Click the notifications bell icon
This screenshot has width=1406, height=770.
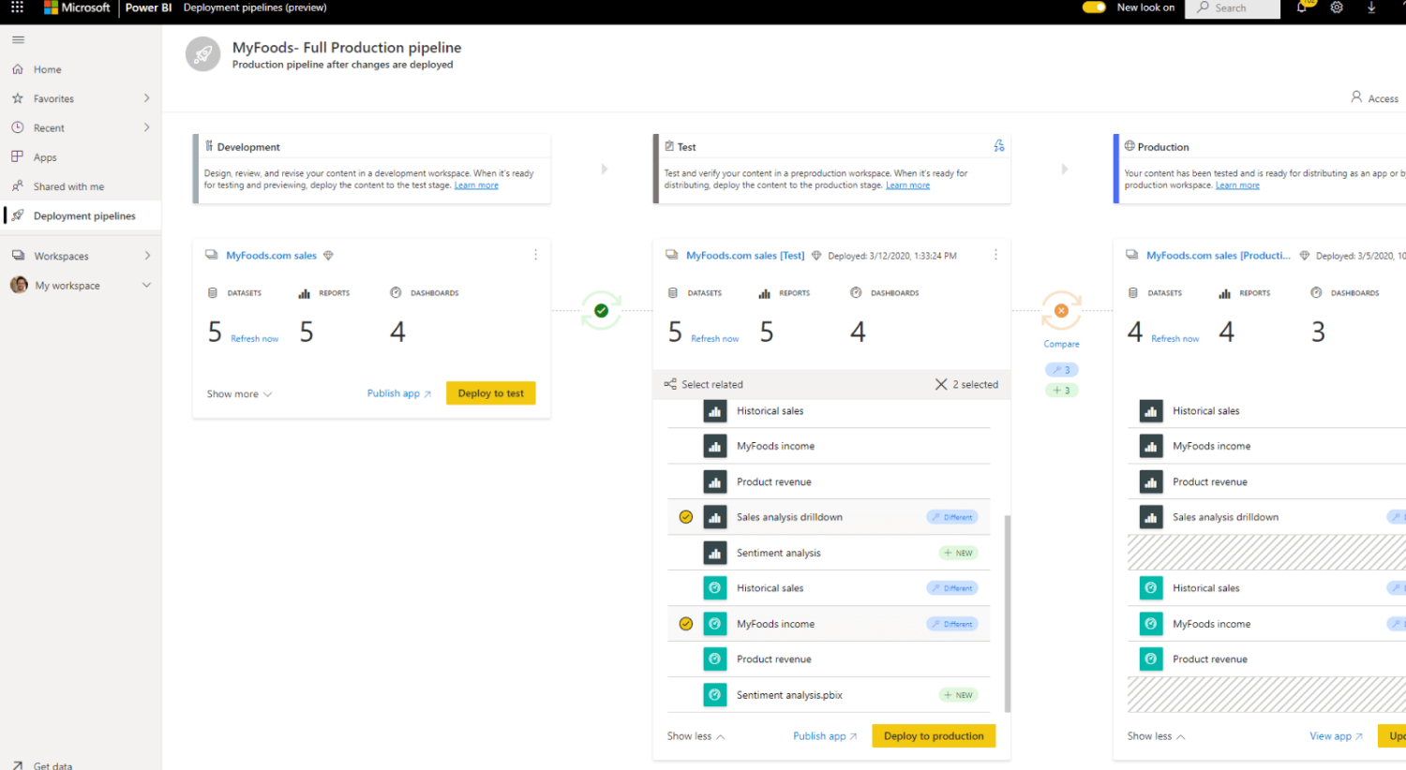click(x=1302, y=7)
